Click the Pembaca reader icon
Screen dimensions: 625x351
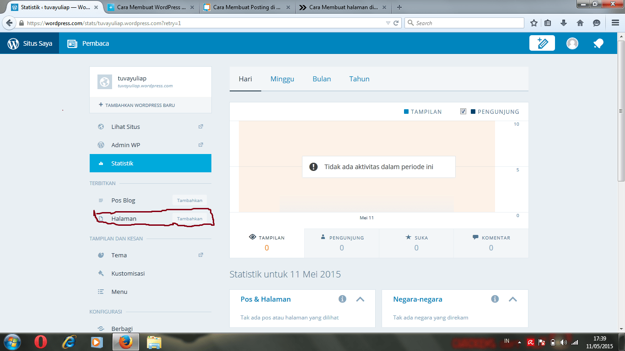pos(72,44)
